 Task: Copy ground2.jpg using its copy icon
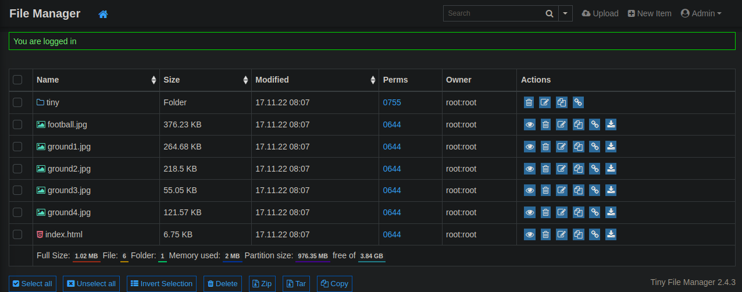pos(578,169)
